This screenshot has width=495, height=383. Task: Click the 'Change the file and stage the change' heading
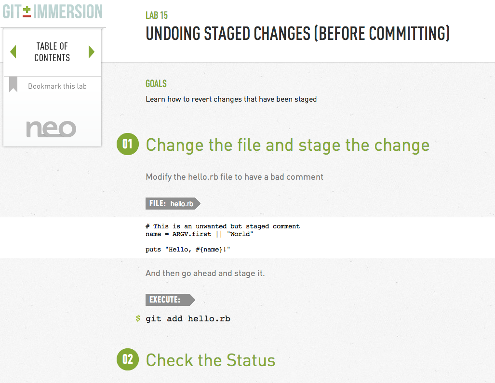pyautogui.click(x=287, y=145)
